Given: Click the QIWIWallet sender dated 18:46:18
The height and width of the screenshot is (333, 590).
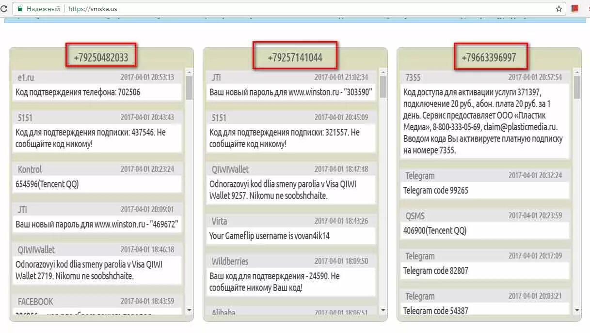Looking at the screenshot, I should [36, 250].
